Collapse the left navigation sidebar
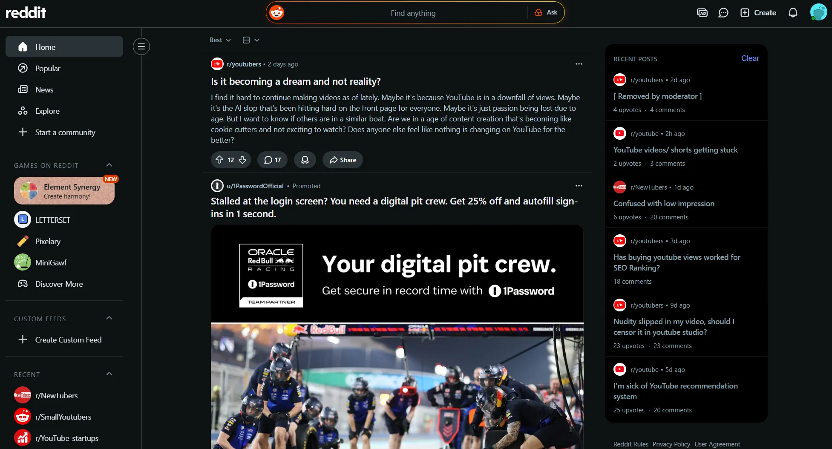 141,46
